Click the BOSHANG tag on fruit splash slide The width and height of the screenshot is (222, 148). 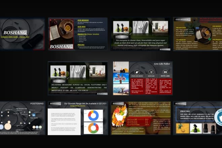tap(118, 104)
